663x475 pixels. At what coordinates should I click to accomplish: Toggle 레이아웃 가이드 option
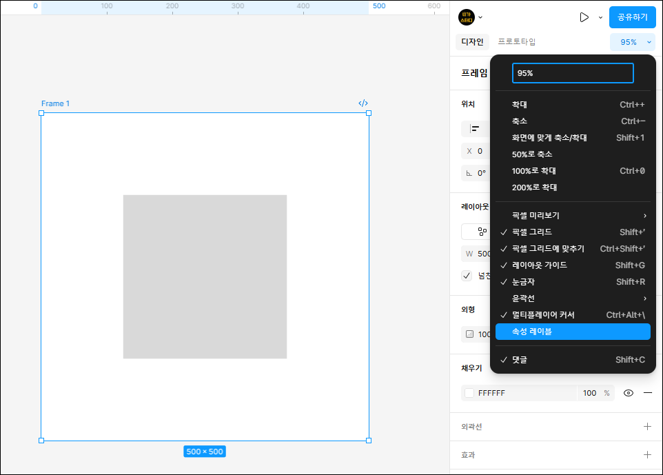coord(573,265)
